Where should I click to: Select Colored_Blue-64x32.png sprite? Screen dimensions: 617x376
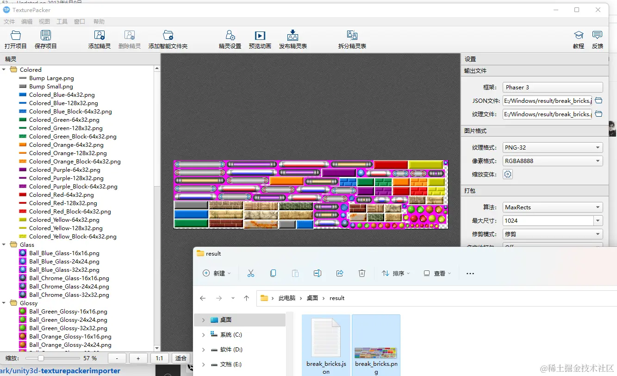coord(62,95)
